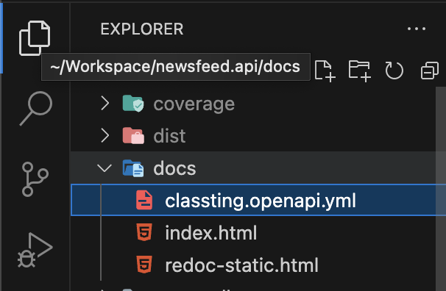Expand the coverage folder chevron
Screen dimensions: 446x291
105,104
